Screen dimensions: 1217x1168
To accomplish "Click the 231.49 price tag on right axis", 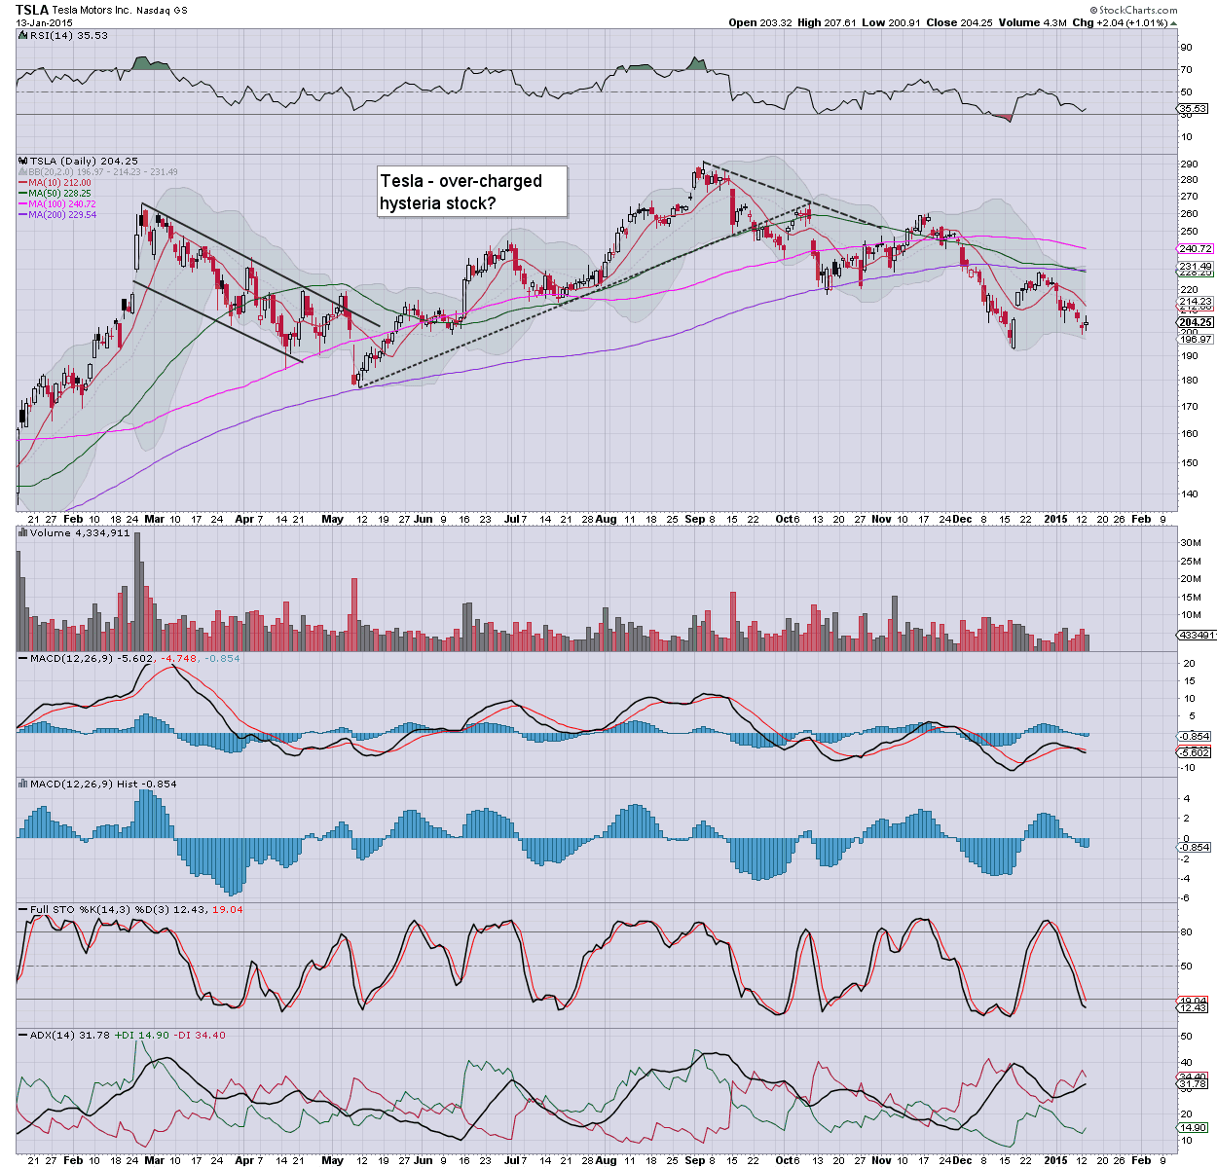I will pos(1195,266).
